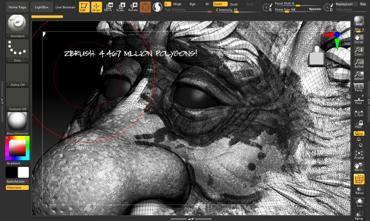370x221 pixels.
Task: Open the Home Page tab
Action: pos(17,7)
